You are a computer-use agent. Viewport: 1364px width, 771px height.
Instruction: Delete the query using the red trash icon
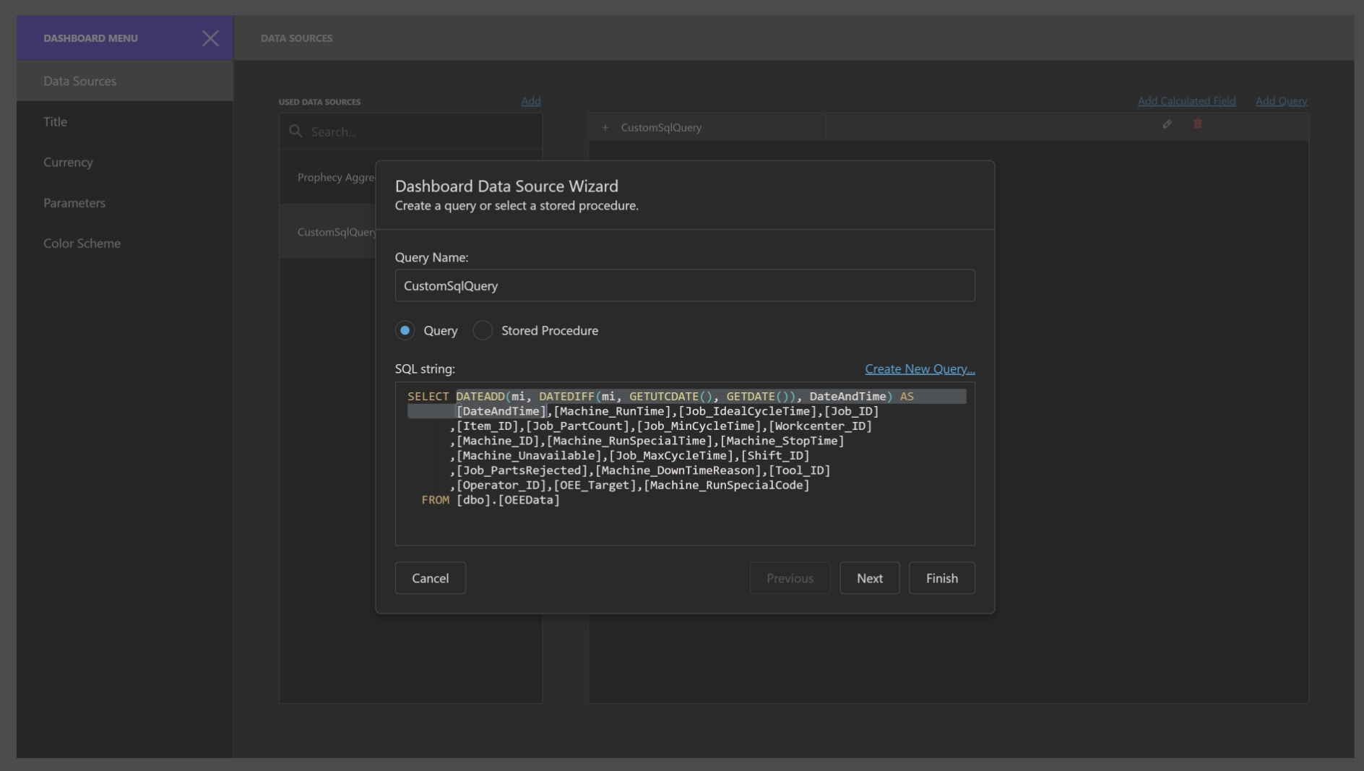[1198, 124]
